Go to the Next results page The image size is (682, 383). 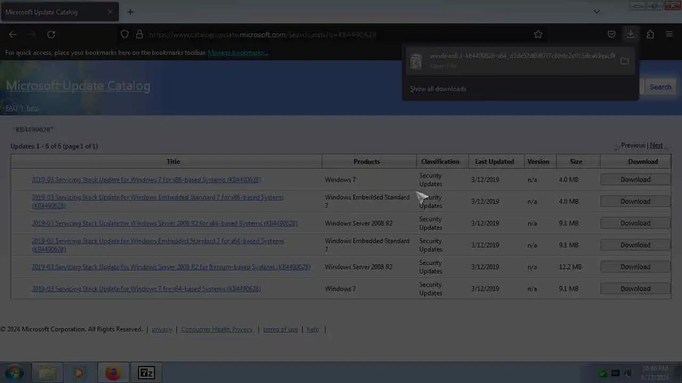656,145
